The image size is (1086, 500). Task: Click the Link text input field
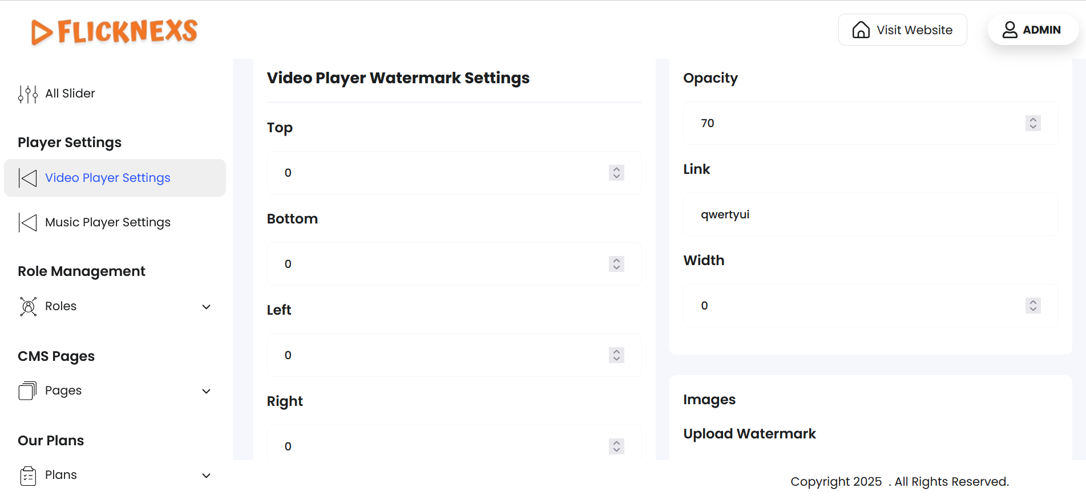(x=870, y=214)
